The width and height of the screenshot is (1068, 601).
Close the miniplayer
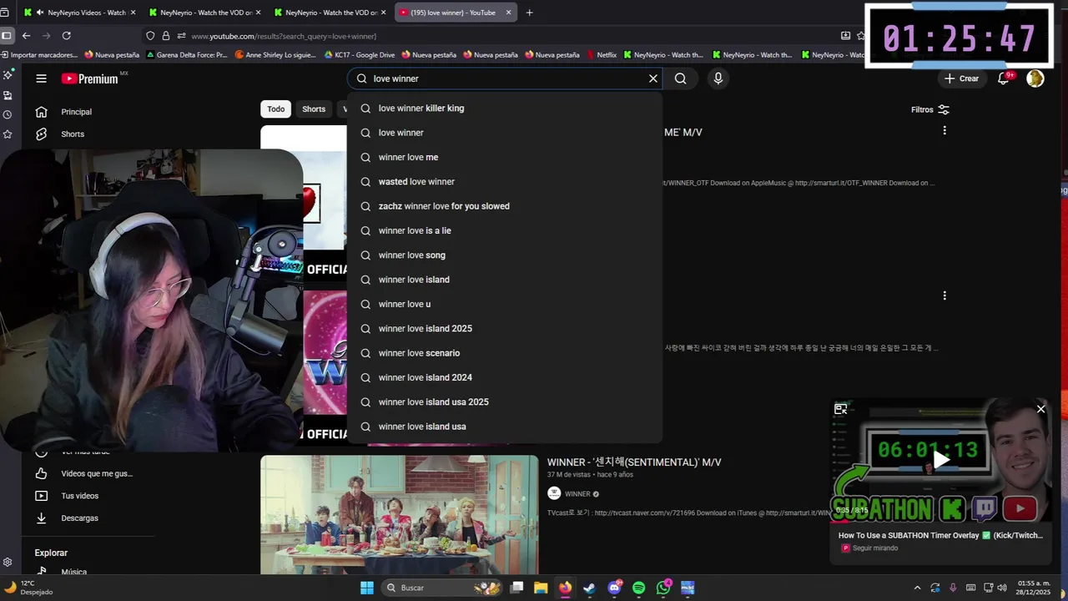tap(1040, 409)
